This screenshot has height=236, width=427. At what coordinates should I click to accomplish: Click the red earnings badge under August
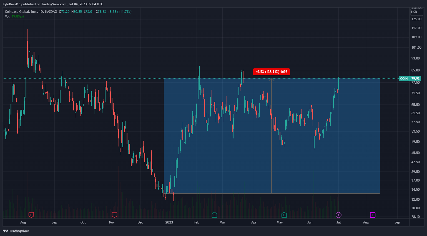(31, 215)
